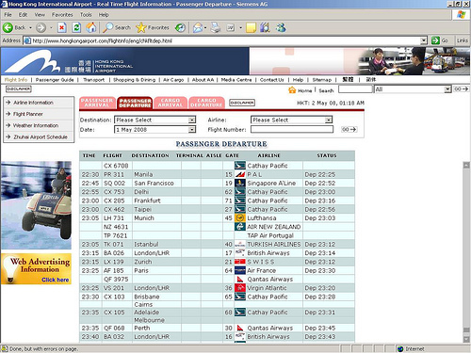Open the Airline Please Select dropdown
The width and height of the screenshot is (471, 353).
click(291, 120)
